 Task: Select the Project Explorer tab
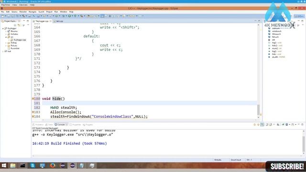pyautogui.click(x=10, y=21)
